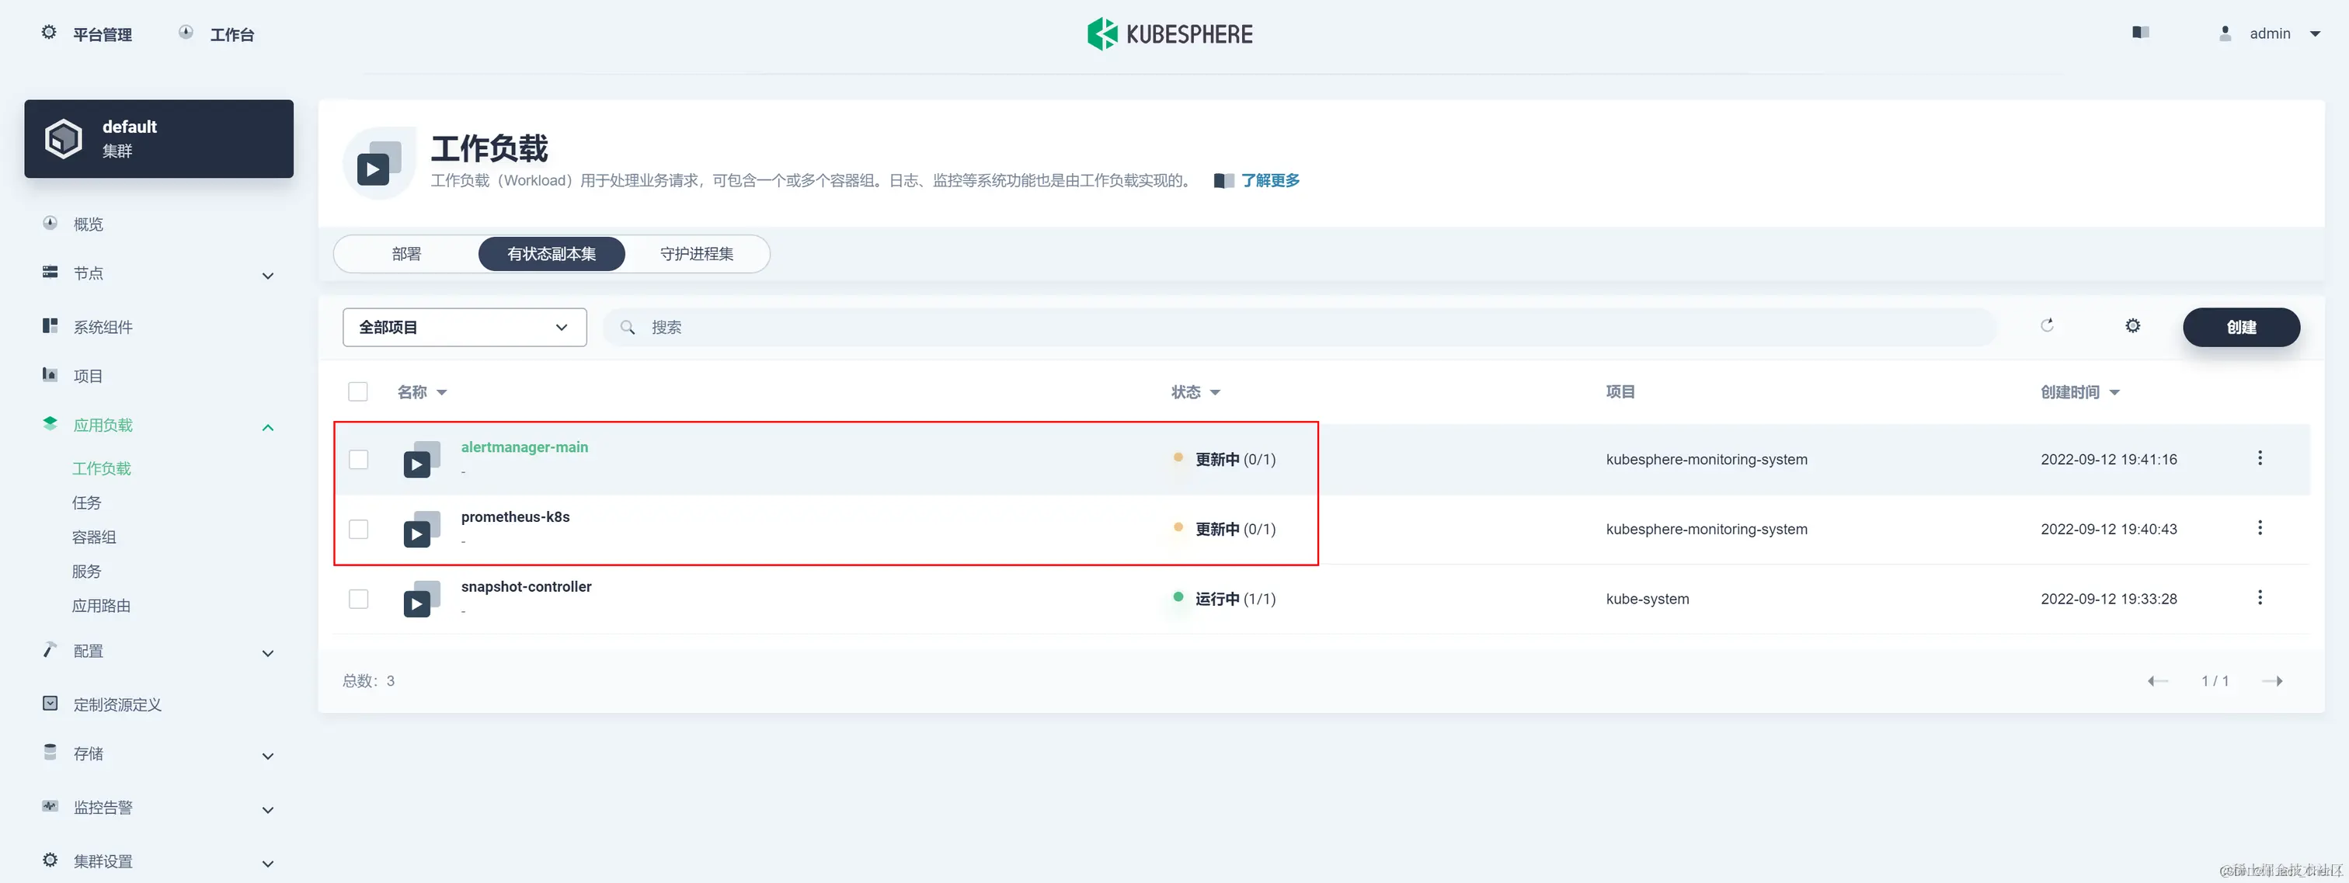The width and height of the screenshot is (2349, 883).
Task: Open more actions for snapshot-controller row
Action: tap(2259, 598)
